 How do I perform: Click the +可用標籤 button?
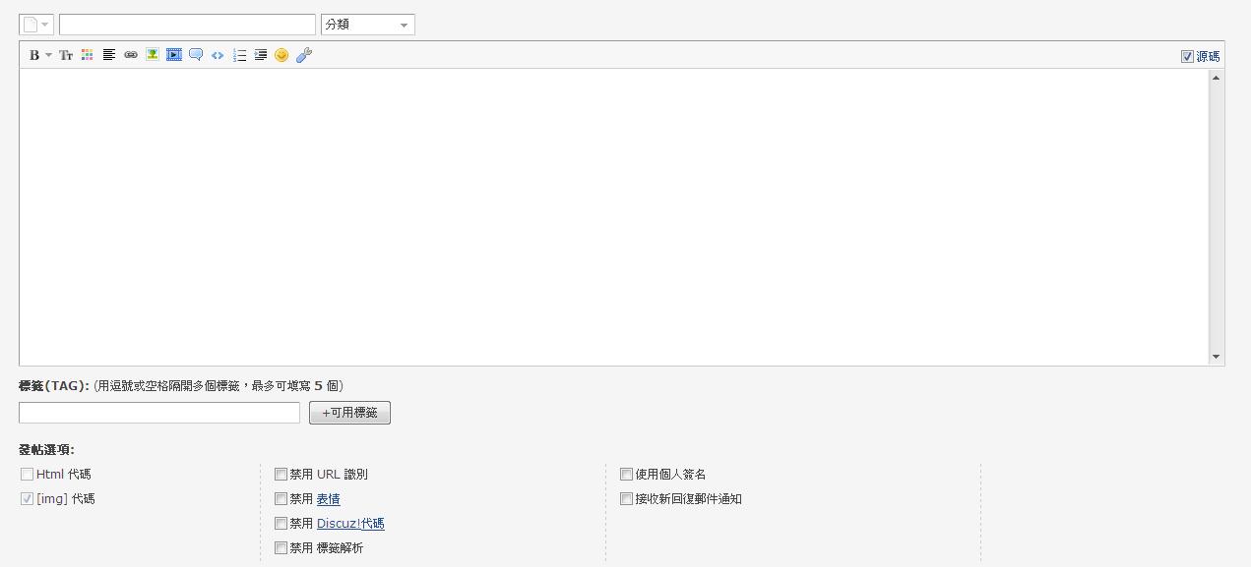349,413
